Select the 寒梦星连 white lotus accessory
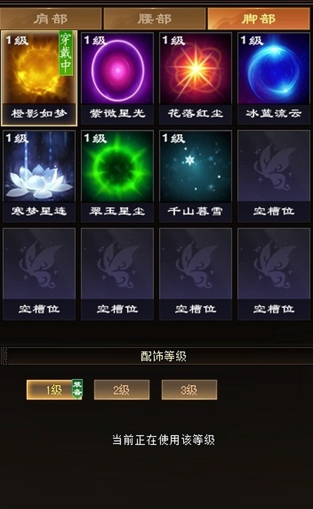 pos(39,176)
